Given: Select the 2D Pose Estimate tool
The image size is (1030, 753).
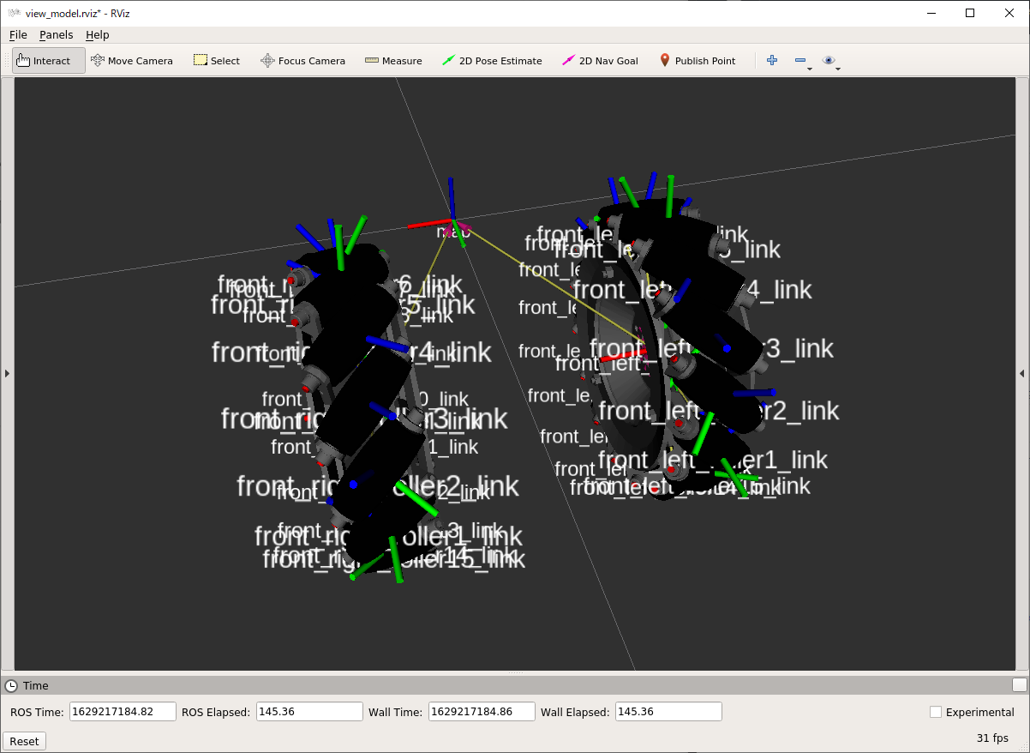Looking at the screenshot, I should coord(492,61).
